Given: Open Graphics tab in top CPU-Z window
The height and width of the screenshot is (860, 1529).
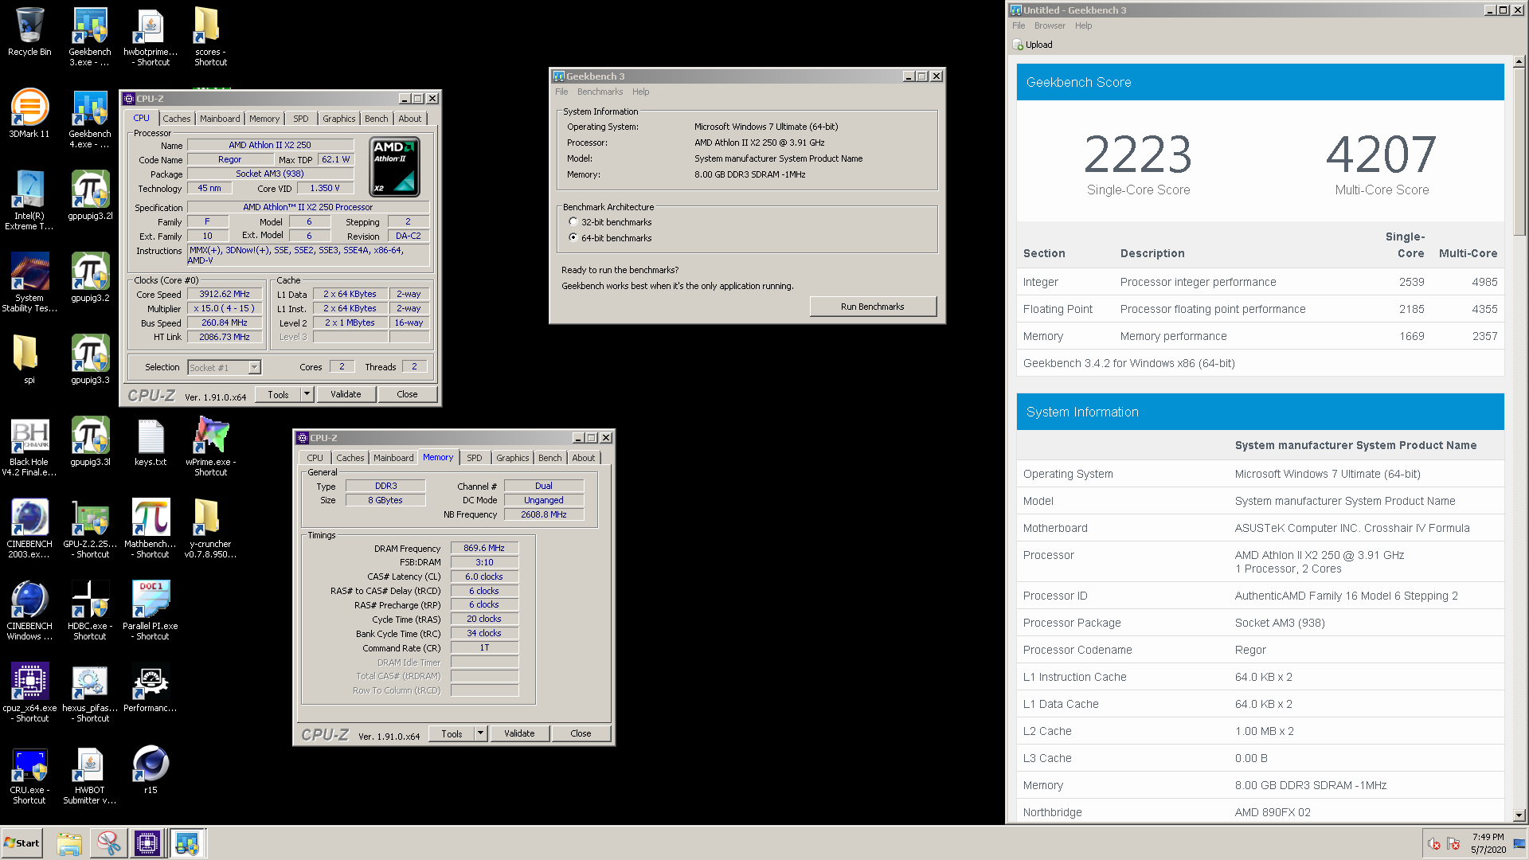Looking at the screenshot, I should [x=339, y=119].
